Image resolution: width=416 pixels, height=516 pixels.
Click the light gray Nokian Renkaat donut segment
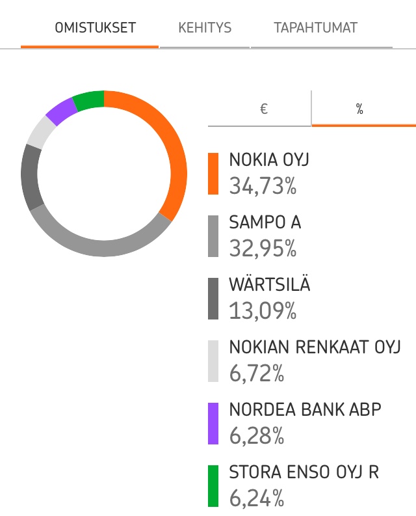[39, 131]
